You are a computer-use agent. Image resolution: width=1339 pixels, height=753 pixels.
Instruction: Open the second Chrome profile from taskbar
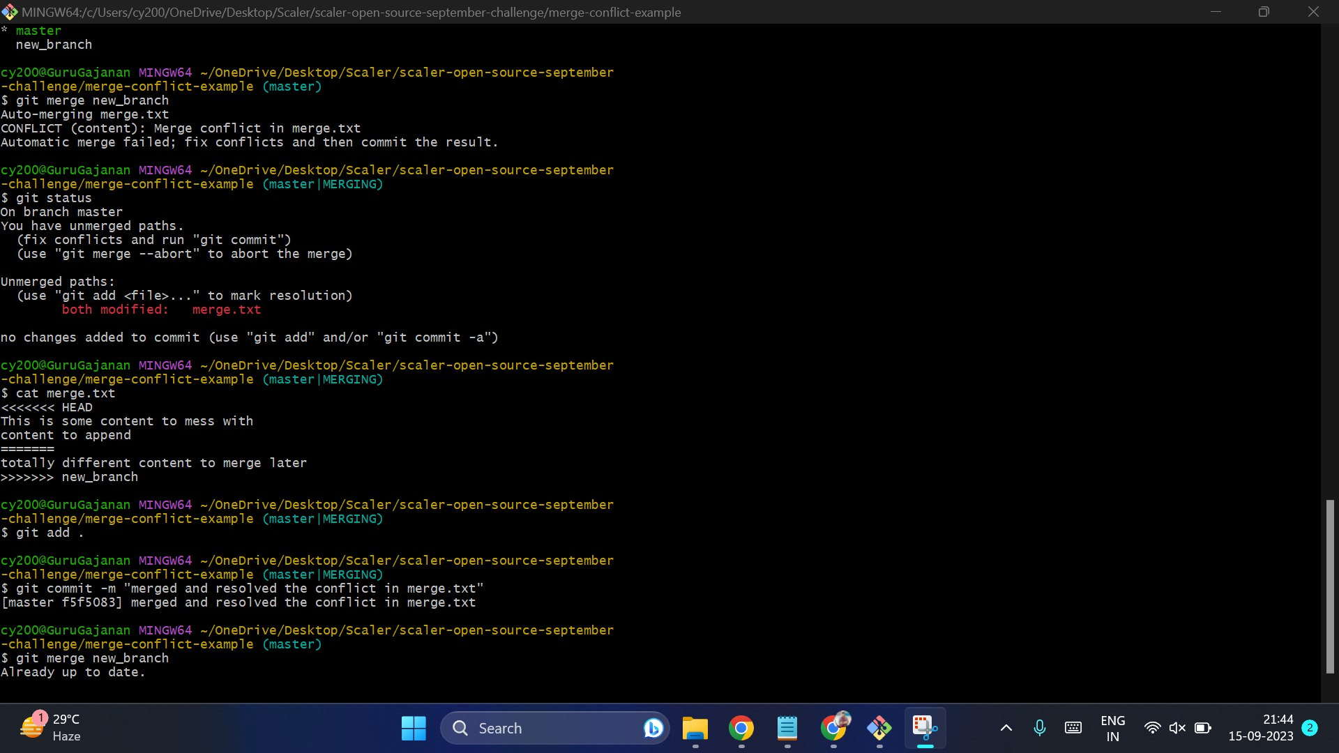[834, 727]
